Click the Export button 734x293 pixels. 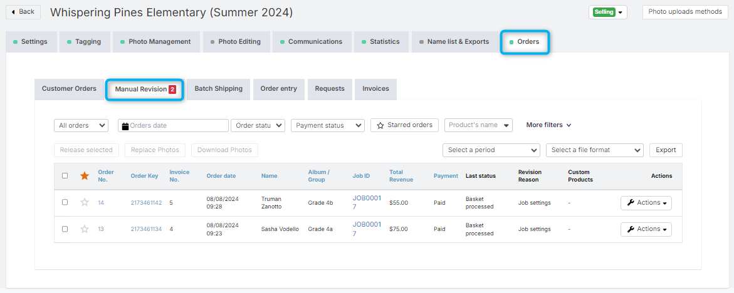(x=666, y=150)
